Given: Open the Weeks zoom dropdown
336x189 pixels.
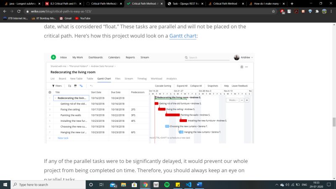Looking at the screenshot, I should (x=233, y=100).
